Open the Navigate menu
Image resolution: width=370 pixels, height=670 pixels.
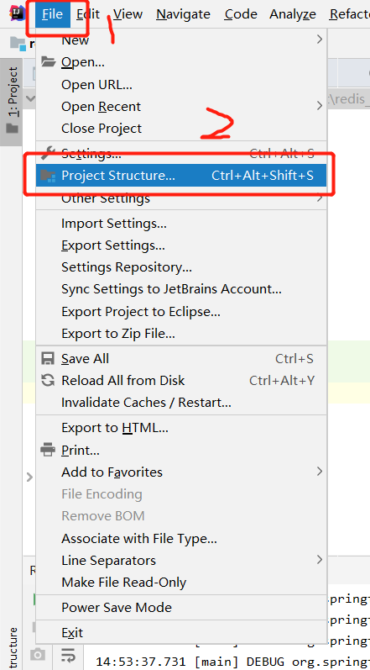click(x=183, y=14)
